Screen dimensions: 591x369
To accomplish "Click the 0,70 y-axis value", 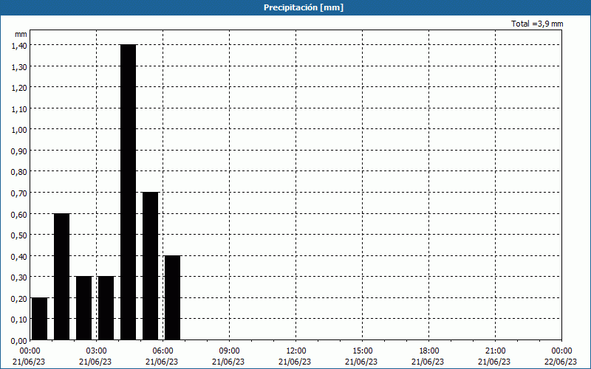I will coord(19,193).
